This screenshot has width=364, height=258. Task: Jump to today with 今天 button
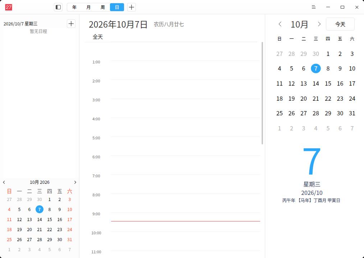[340, 24]
